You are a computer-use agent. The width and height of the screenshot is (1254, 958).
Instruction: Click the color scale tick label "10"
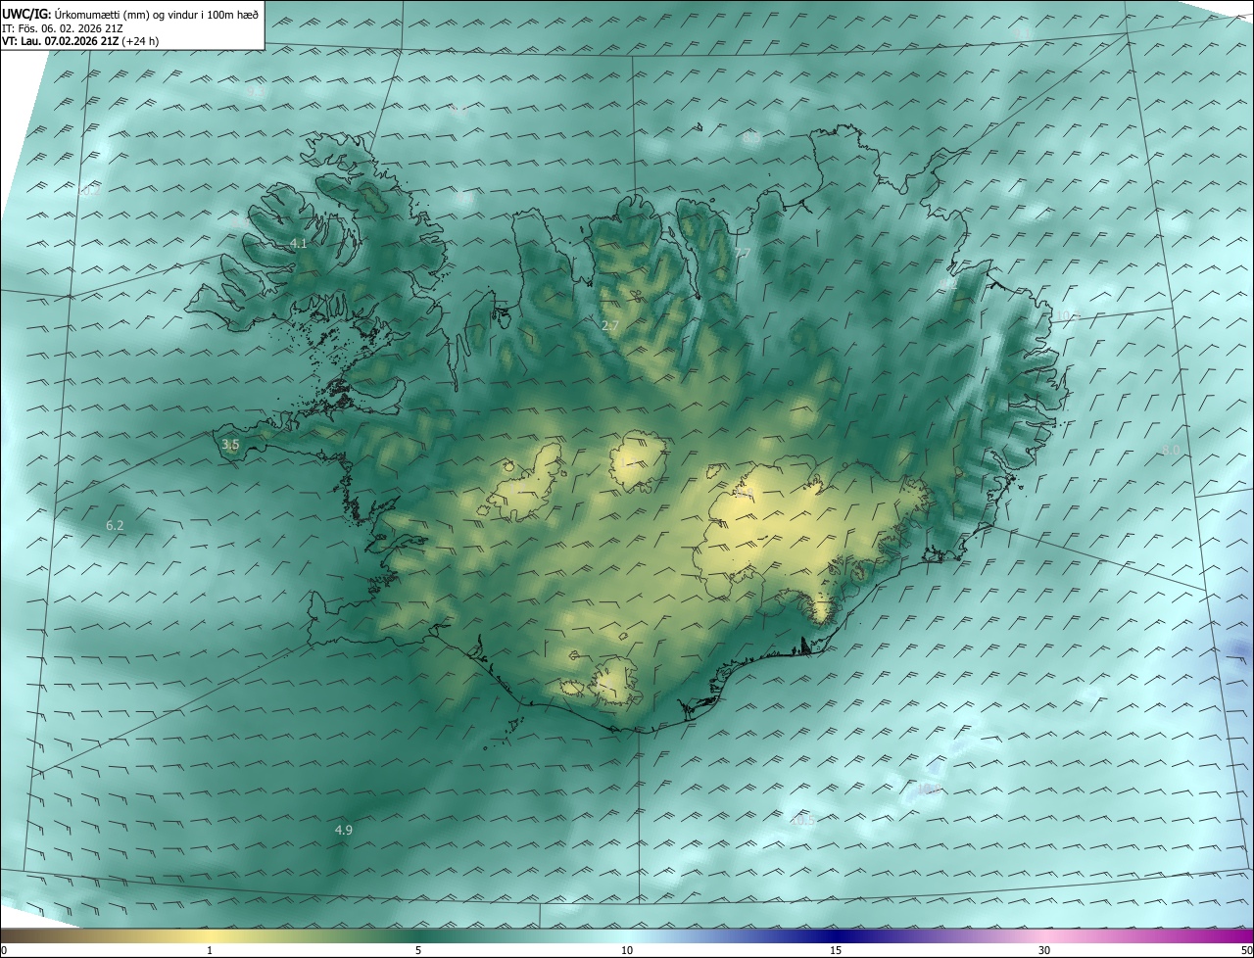click(627, 951)
